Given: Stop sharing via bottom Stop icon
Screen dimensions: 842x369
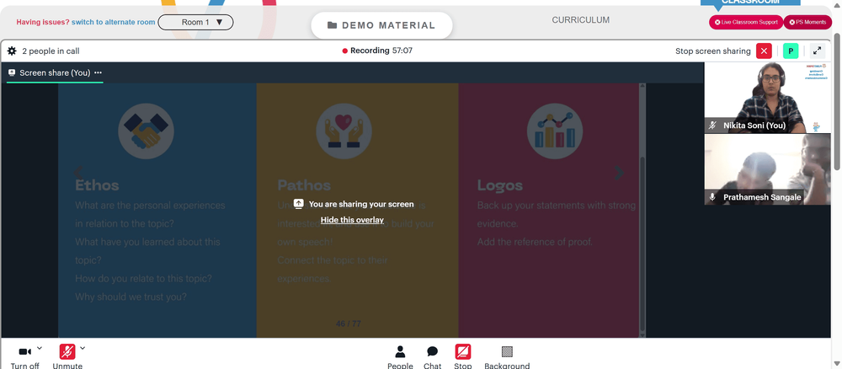Looking at the screenshot, I should click(463, 352).
